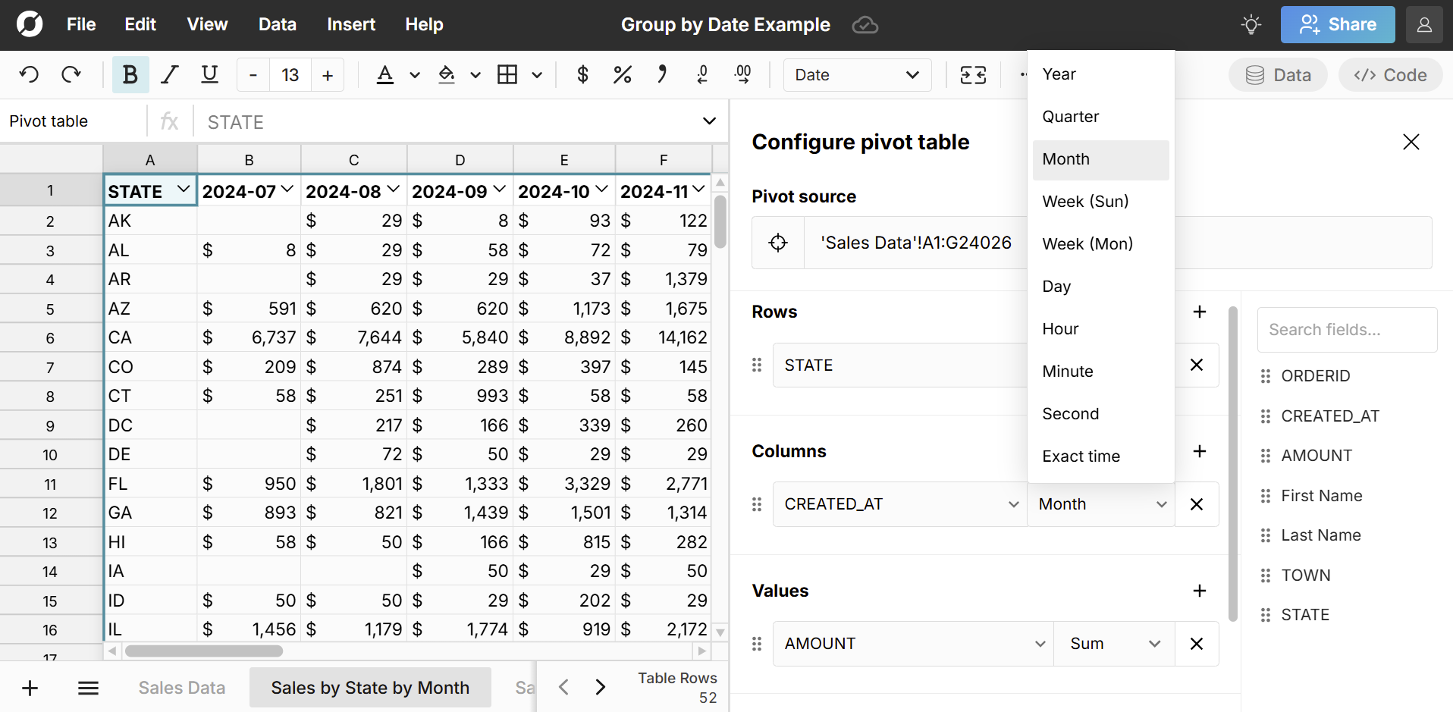Screen dimensions: 1453x712
Task: Open the Code panel
Action: click(x=1389, y=74)
